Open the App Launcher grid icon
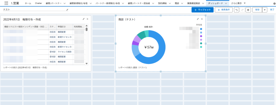 [x=6, y=3]
